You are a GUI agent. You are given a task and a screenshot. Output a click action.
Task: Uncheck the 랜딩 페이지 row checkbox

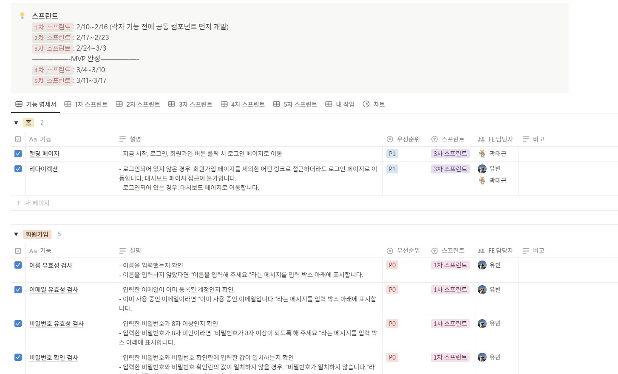(18, 154)
